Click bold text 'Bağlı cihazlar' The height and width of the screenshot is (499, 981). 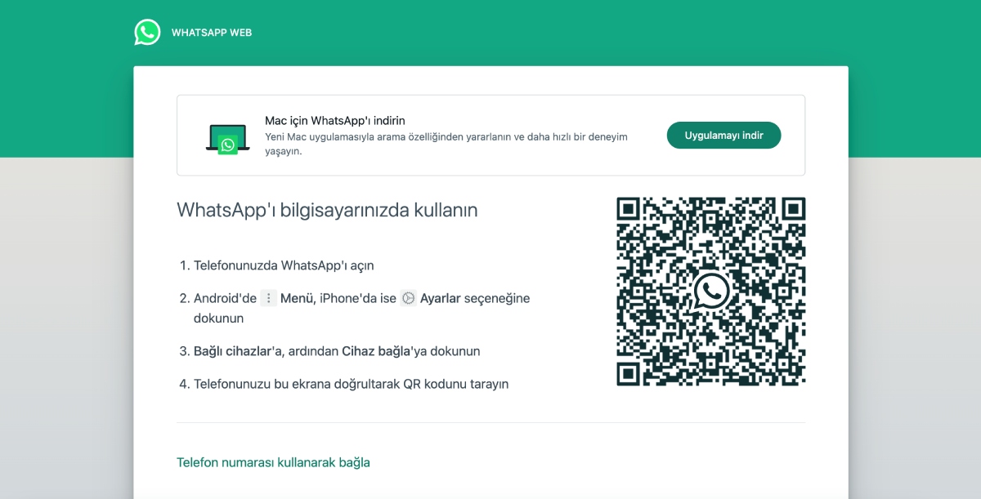234,351
